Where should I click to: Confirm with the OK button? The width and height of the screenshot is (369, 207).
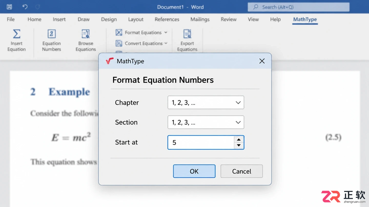(194, 171)
